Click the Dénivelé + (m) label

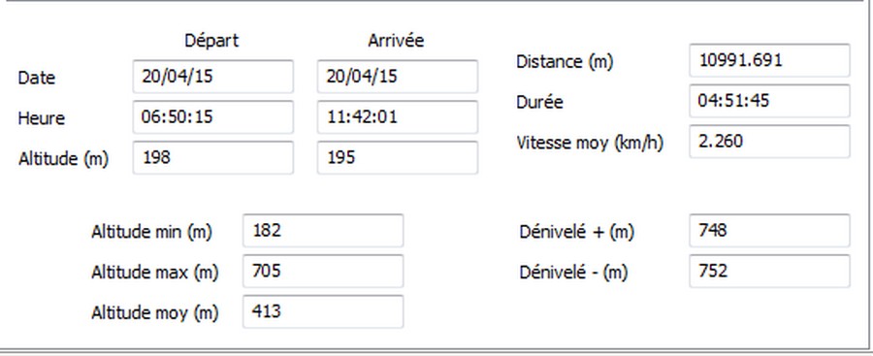point(577,232)
